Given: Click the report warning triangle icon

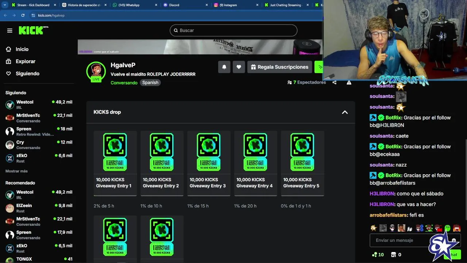Looking at the screenshot, I should point(349,83).
